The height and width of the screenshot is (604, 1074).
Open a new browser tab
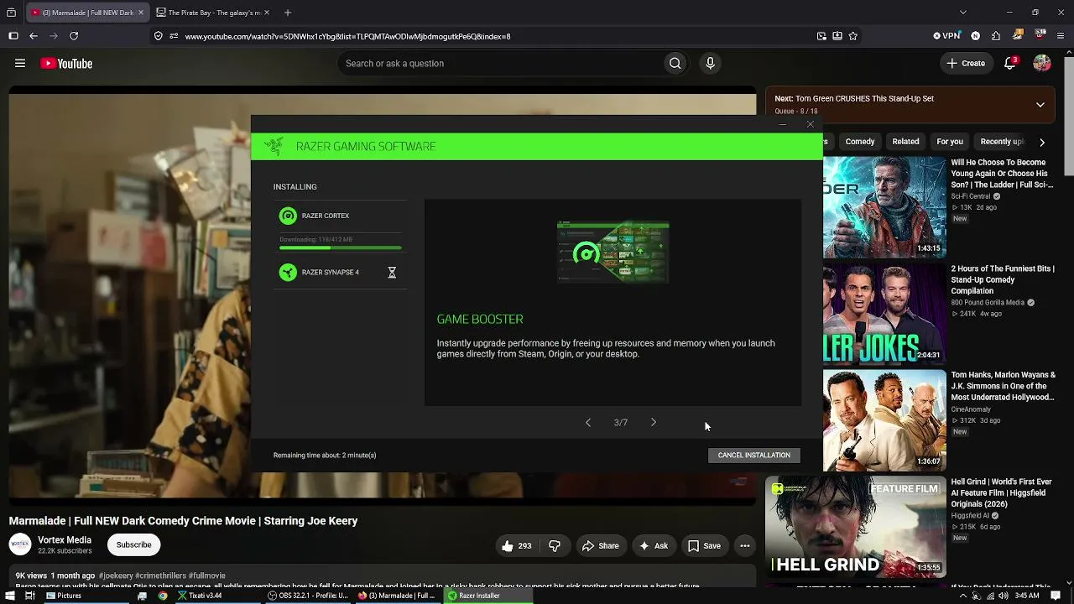(288, 13)
